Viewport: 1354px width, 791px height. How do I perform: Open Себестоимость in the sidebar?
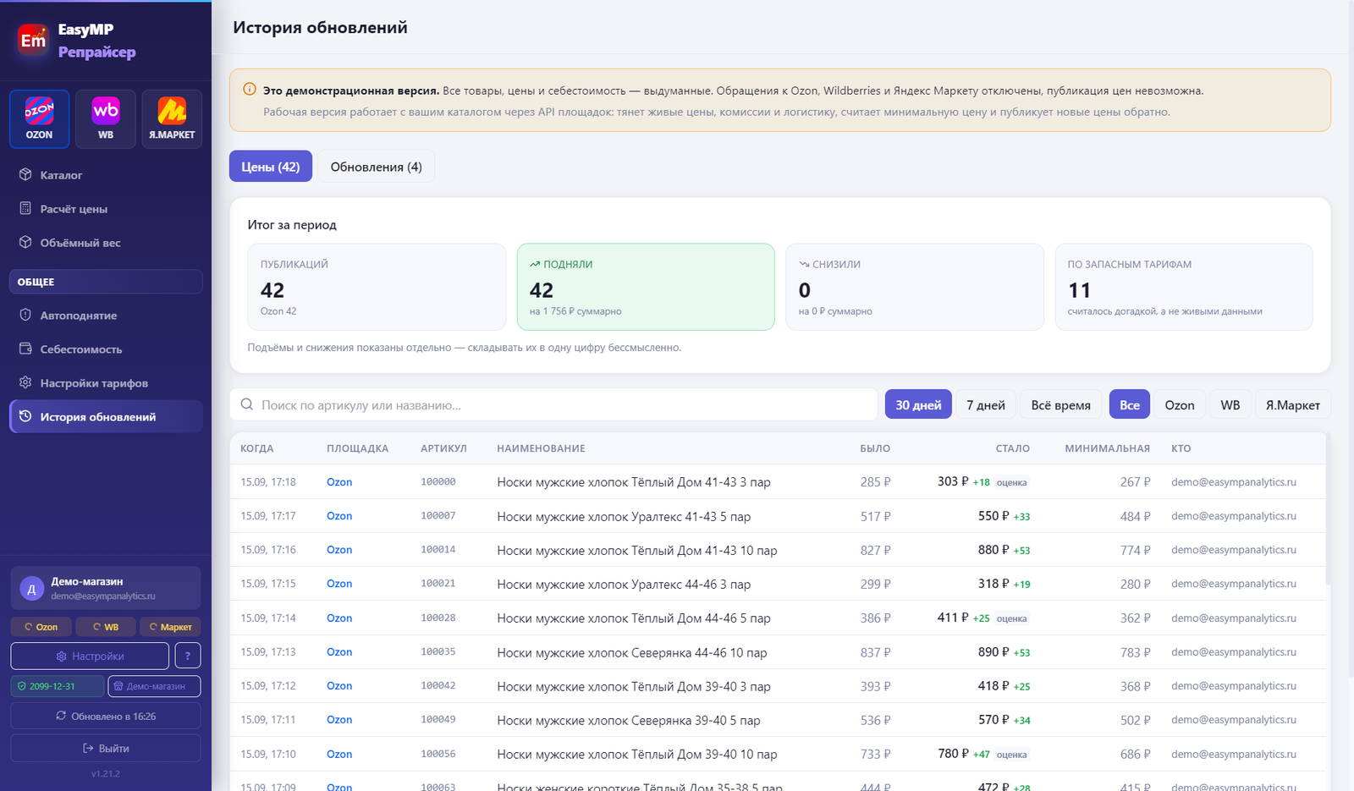tap(106, 349)
